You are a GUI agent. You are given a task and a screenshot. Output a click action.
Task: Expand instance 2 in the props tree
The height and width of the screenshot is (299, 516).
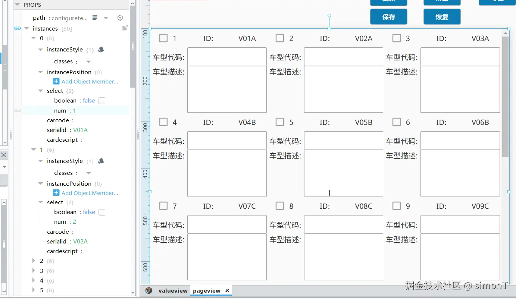(x=34, y=261)
